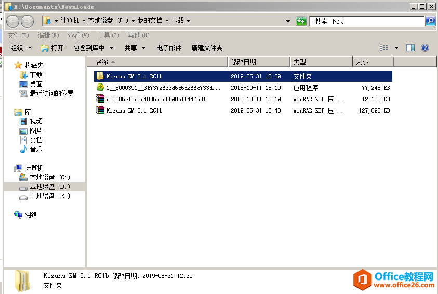The image size is (438, 294).
Task: Open the address bar history dropdown arrow
Action: [x=288, y=21]
